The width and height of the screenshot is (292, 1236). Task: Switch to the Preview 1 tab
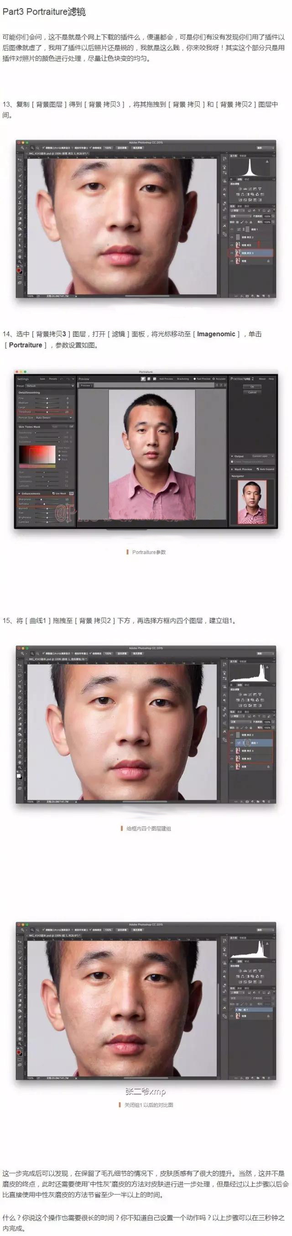pos(86,385)
